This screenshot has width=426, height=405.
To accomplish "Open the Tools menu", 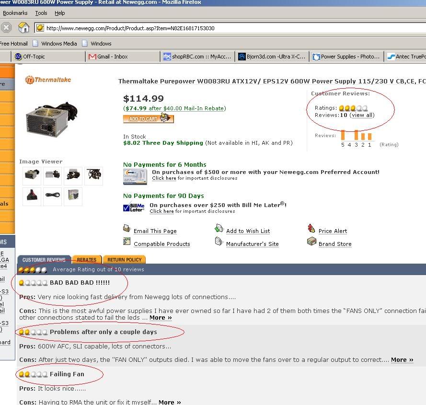I will click(41, 13).
